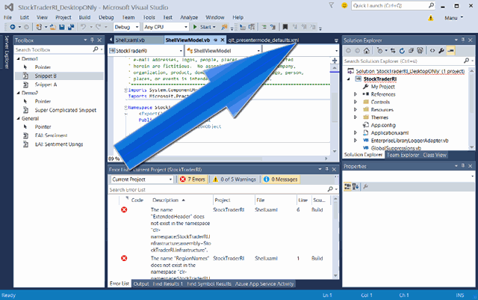Click the feedback smiley icon
Image resolution: width=478 pixels, height=300 pixels.
(x=344, y=5)
